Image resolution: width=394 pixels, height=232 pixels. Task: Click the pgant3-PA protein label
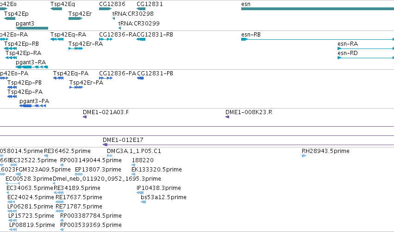coord(34,101)
